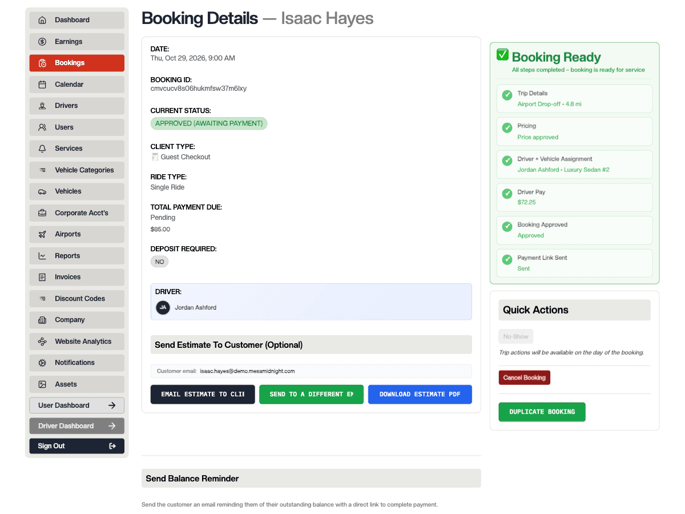The width and height of the screenshot is (685, 514).
Task: Click the Sign Out exit icon
Action: point(112,446)
